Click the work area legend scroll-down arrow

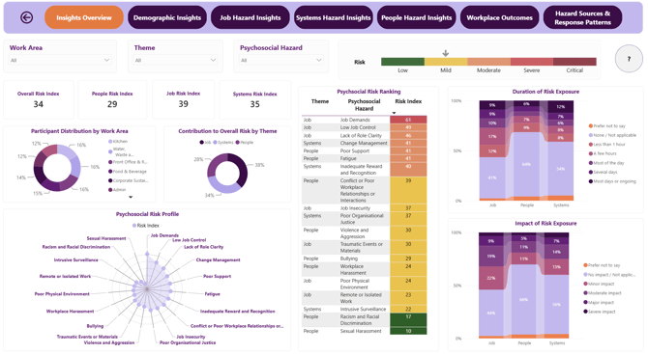[131, 197]
